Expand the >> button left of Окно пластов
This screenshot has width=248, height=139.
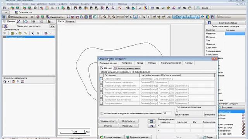[6, 12]
